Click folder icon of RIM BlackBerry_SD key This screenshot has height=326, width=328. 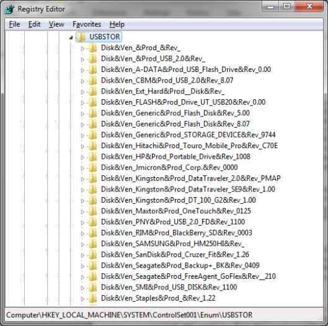(92, 233)
